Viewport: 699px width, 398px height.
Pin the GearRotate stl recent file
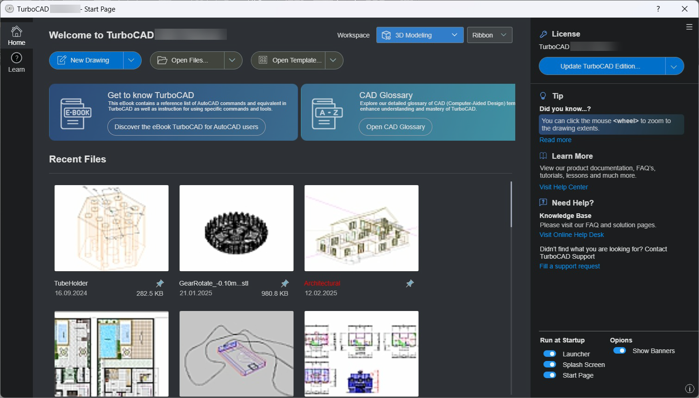click(x=285, y=283)
